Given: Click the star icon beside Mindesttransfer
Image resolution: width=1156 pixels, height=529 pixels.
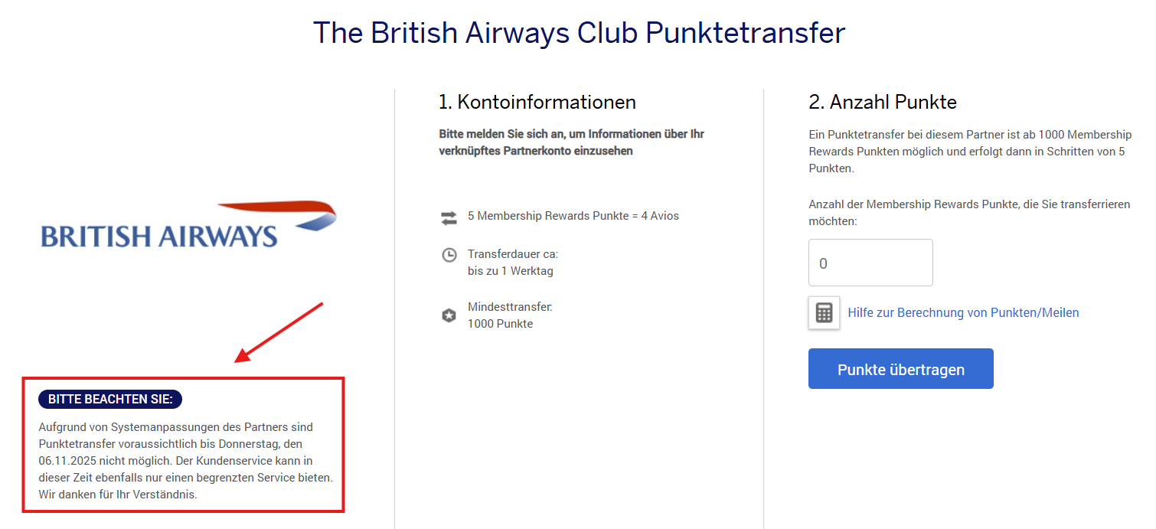Looking at the screenshot, I should coord(449,315).
